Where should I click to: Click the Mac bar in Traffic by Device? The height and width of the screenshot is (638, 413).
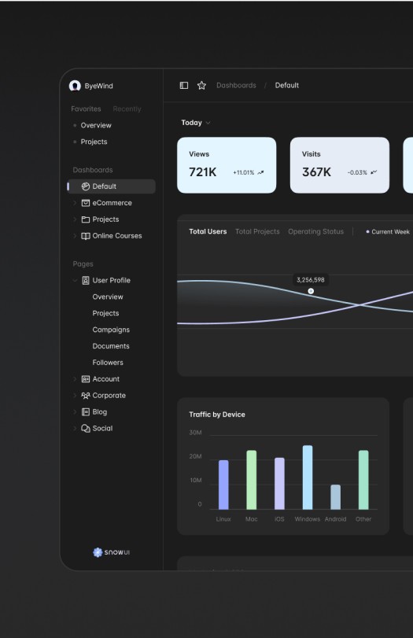(252, 480)
